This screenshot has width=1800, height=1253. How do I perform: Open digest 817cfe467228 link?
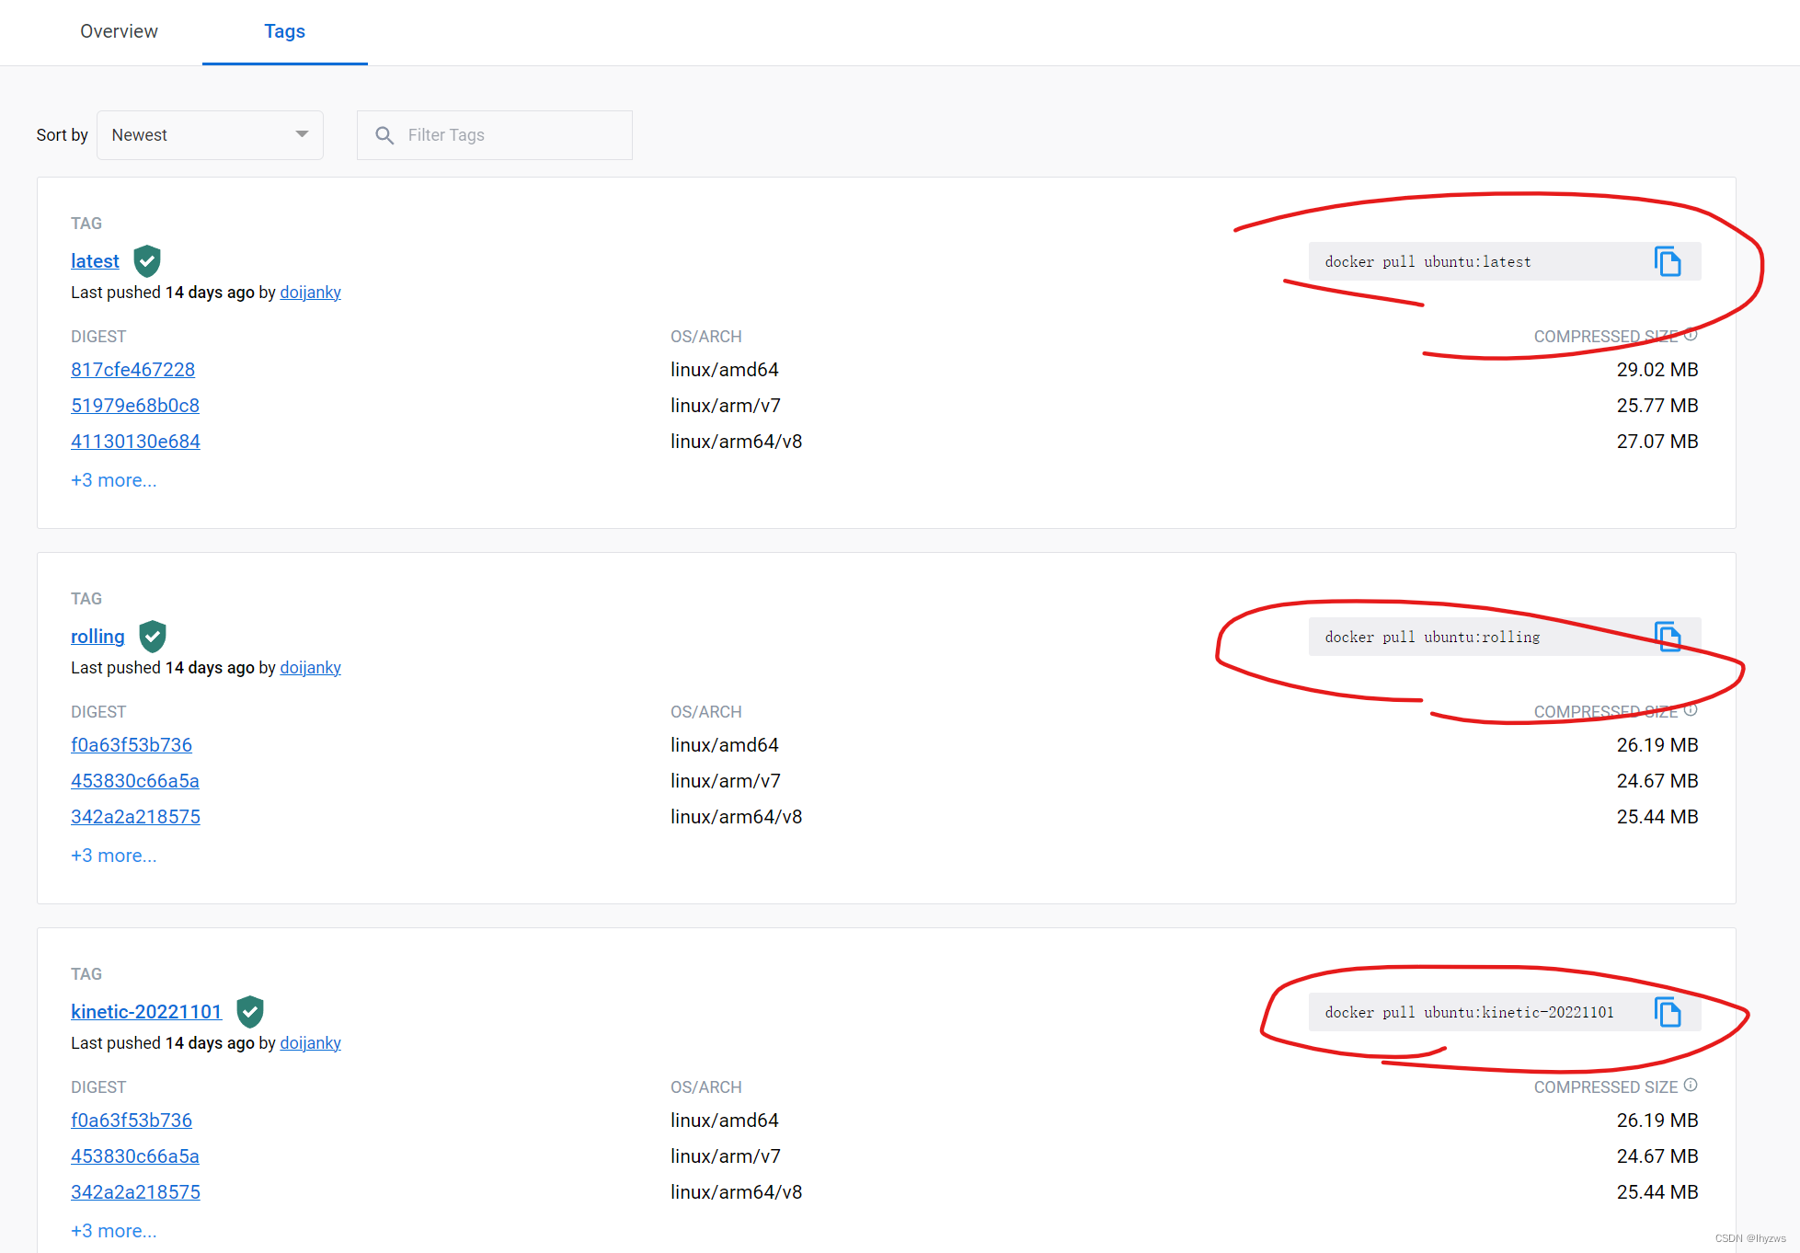pos(132,370)
